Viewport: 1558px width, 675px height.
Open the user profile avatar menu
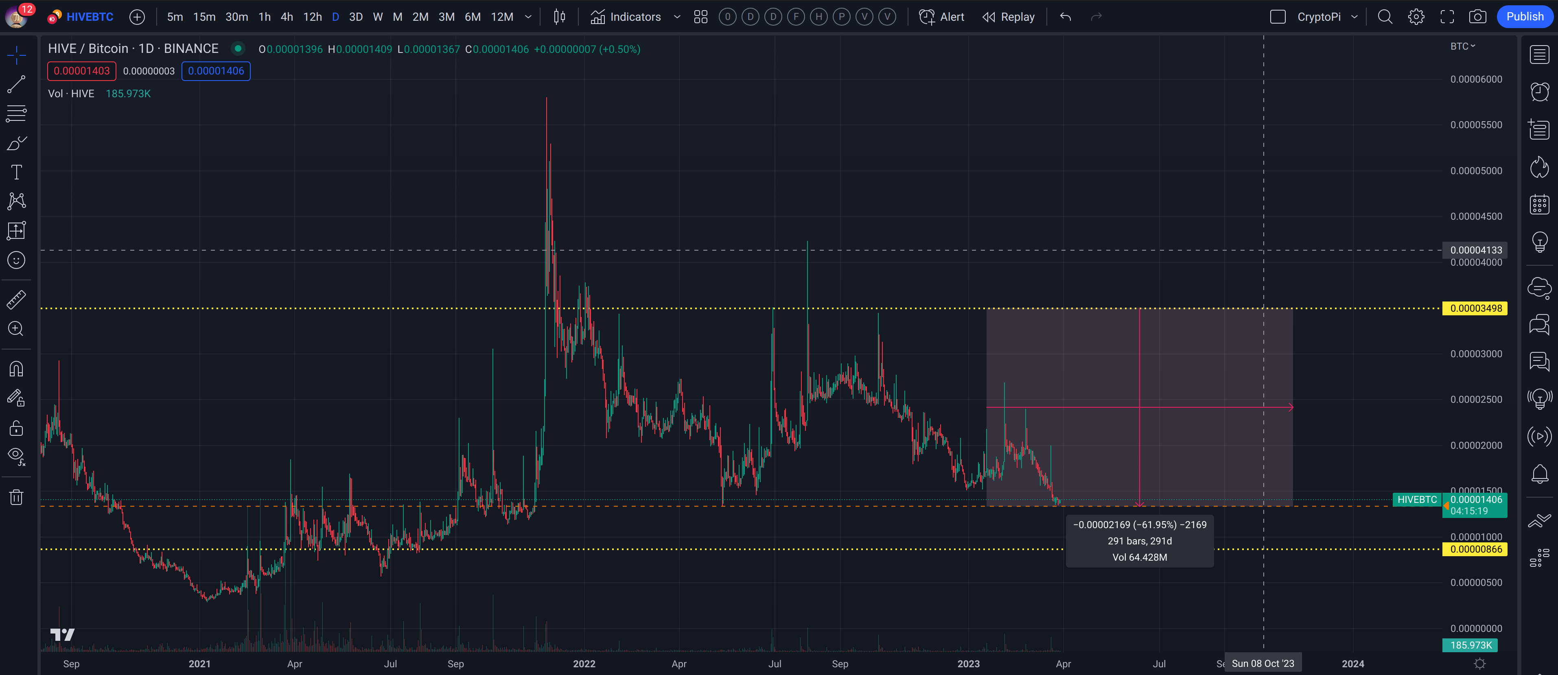[x=16, y=17]
